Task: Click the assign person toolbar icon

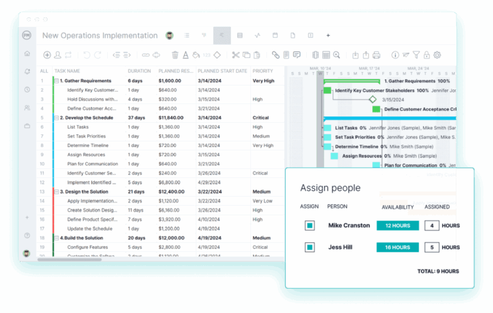Action: click(58, 55)
